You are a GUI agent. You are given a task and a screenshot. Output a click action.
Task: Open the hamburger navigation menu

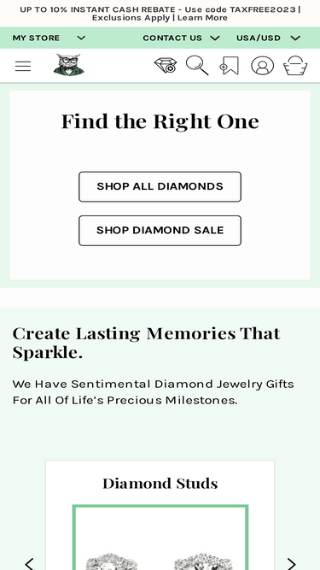click(x=23, y=66)
